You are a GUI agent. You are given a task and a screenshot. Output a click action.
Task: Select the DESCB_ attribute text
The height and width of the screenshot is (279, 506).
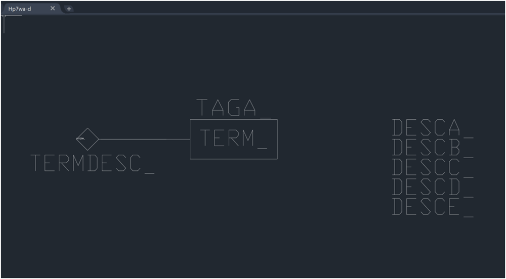(433, 148)
